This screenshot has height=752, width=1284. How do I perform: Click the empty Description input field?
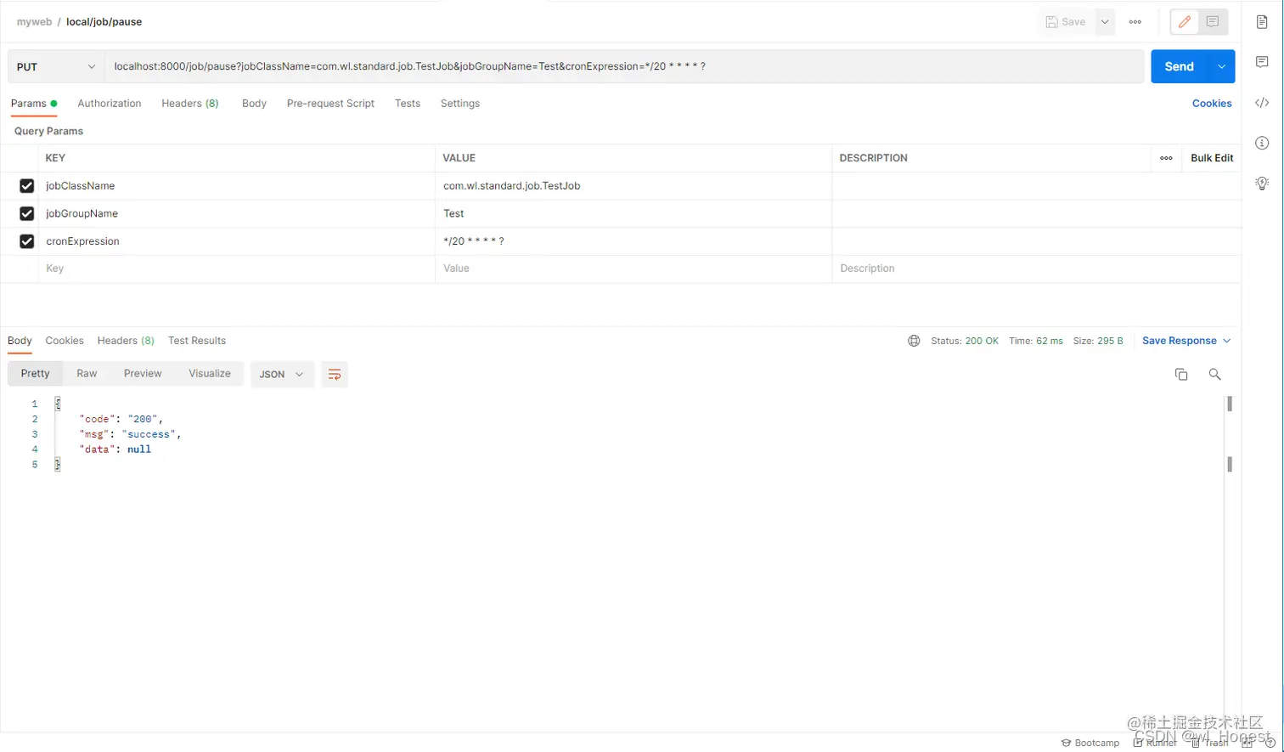1036,269
